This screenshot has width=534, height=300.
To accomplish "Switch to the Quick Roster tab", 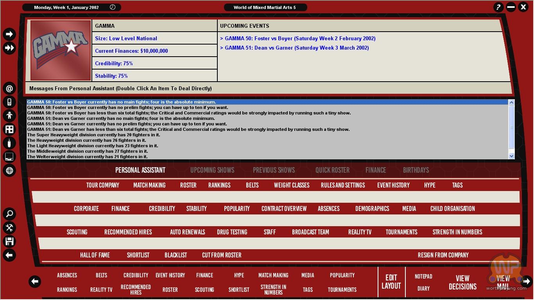I will 332,170.
